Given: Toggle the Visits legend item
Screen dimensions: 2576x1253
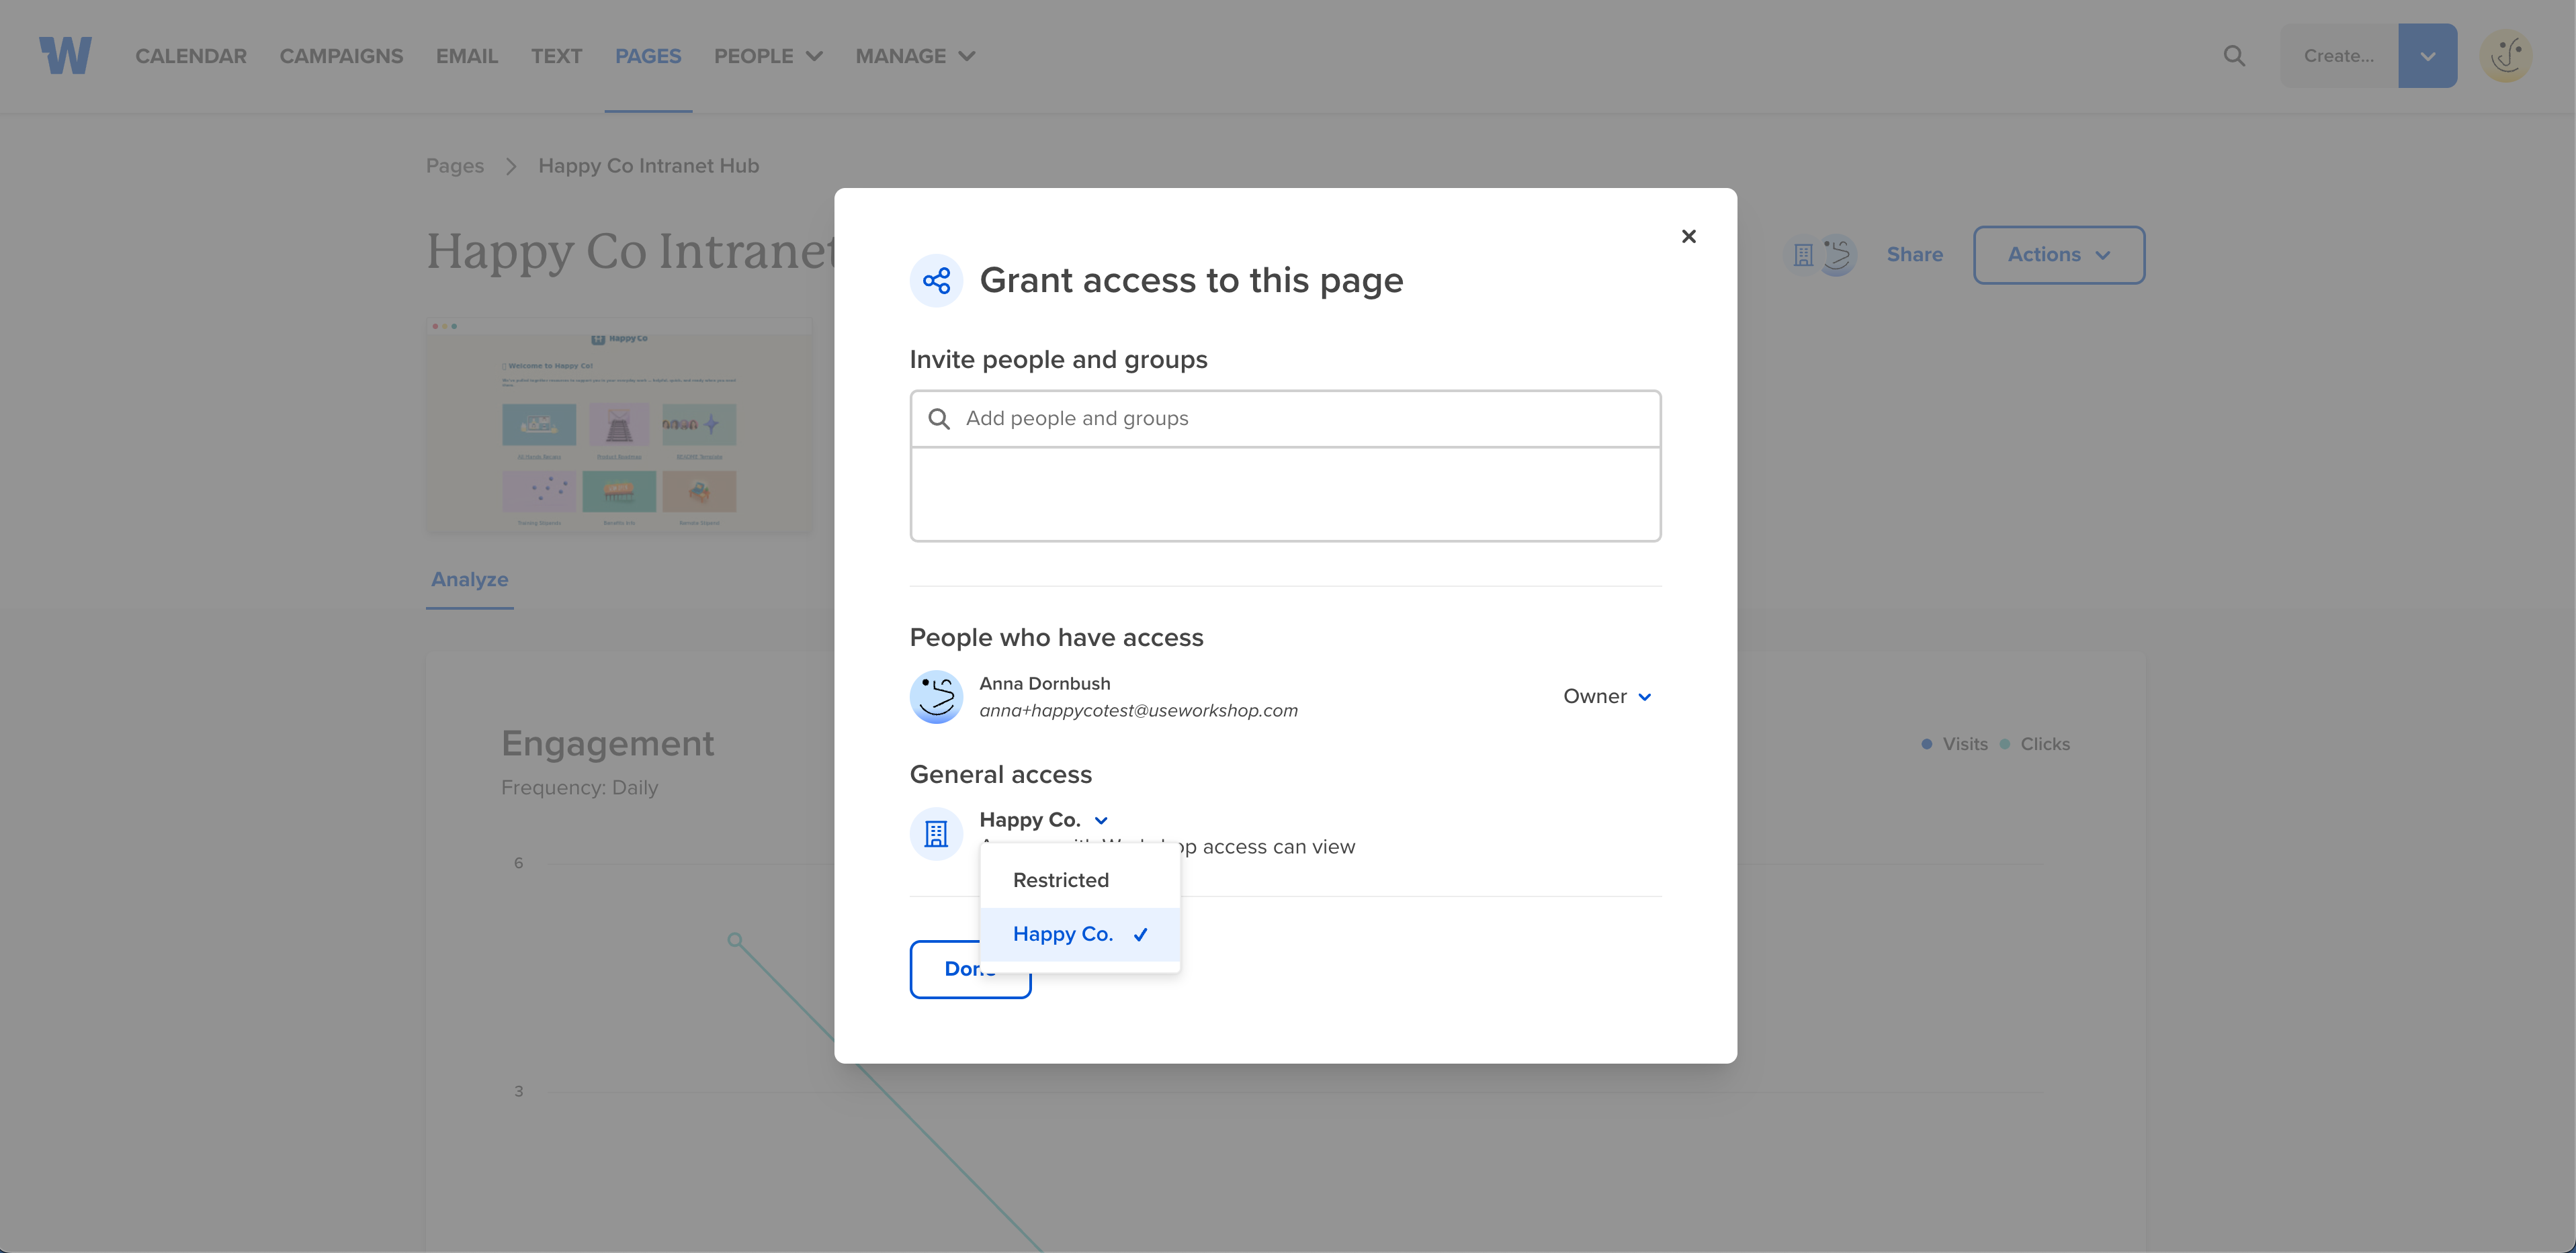Looking at the screenshot, I should tap(1954, 745).
